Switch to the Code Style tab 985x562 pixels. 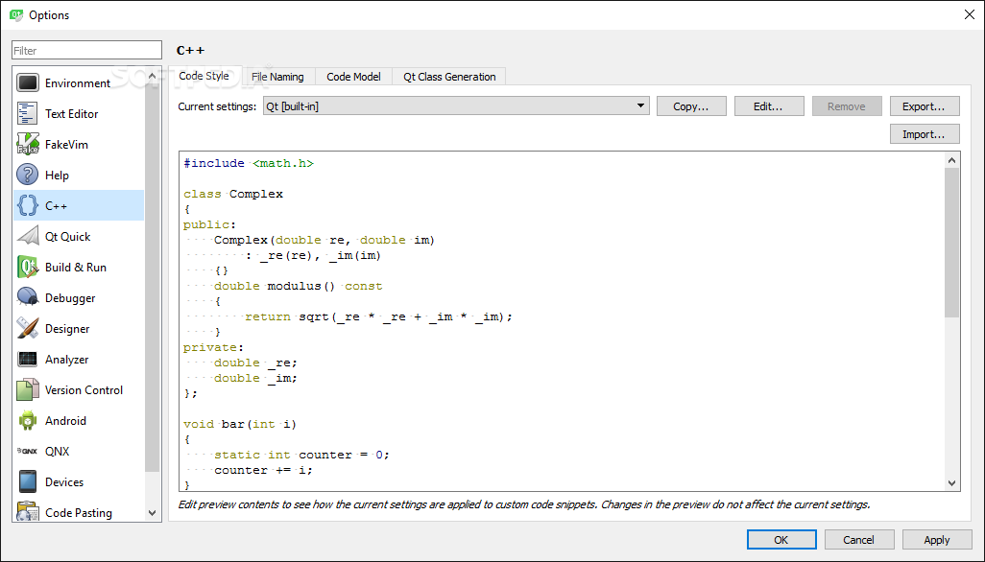204,76
